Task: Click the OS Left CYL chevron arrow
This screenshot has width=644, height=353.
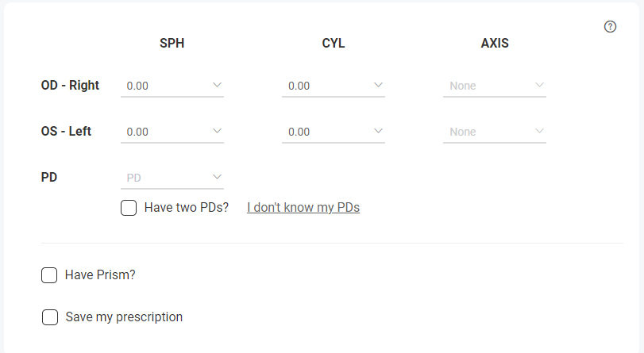Action: pyautogui.click(x=378, y=131)
